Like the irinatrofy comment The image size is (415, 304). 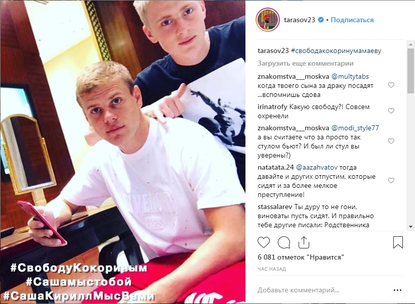pyautogui.click(x=391, y=111)
